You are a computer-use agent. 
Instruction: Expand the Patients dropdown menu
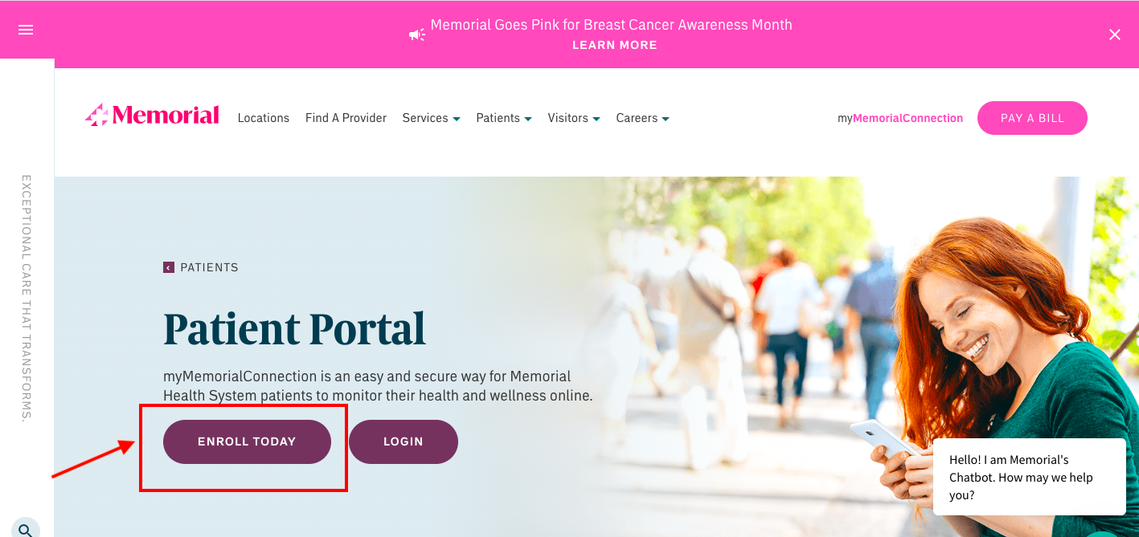click(504, 118)
